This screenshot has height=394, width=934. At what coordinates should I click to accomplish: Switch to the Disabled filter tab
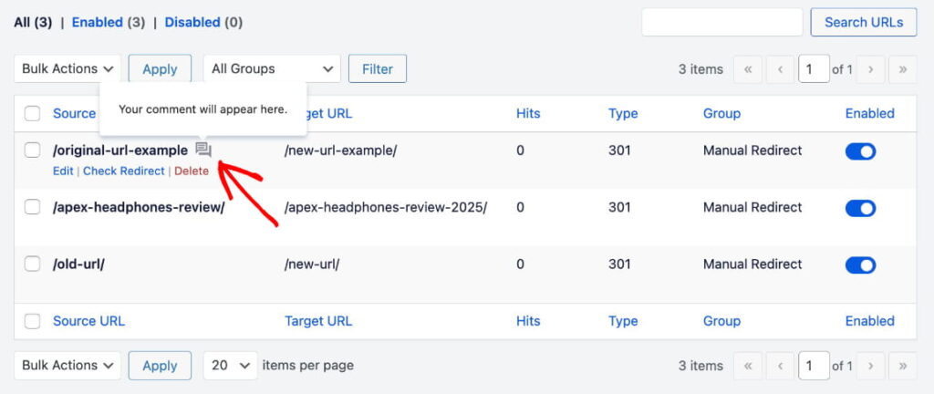tap(192, 22)
